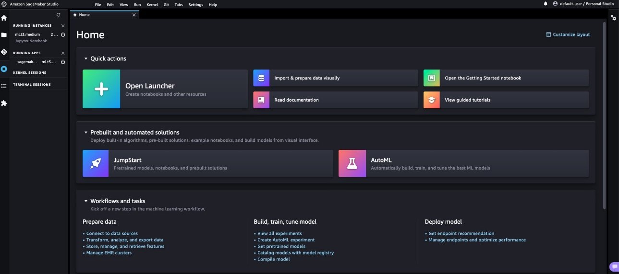Open the File menu

point(98,5)
